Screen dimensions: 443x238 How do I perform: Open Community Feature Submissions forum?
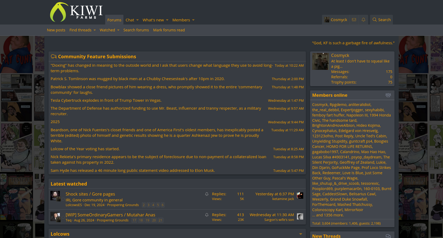97,56
